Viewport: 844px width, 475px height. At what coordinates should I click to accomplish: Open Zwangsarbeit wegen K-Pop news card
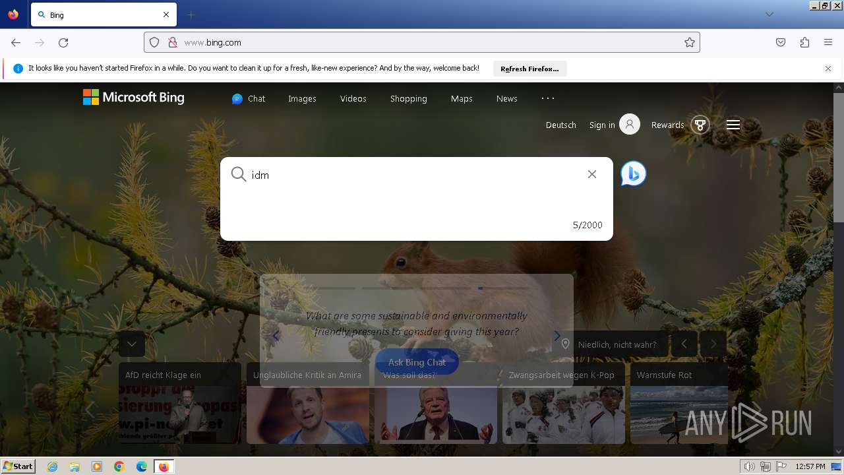[564, 403]
